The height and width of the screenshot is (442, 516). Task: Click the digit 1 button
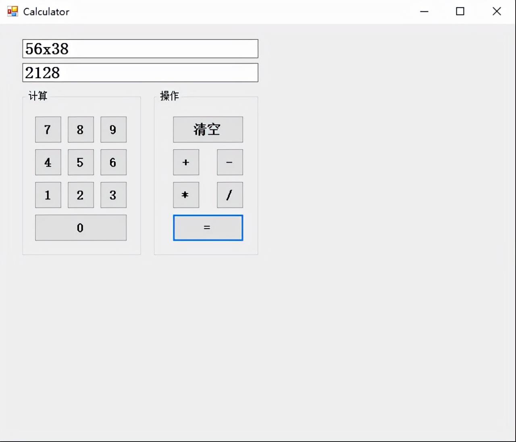point(48,195)
